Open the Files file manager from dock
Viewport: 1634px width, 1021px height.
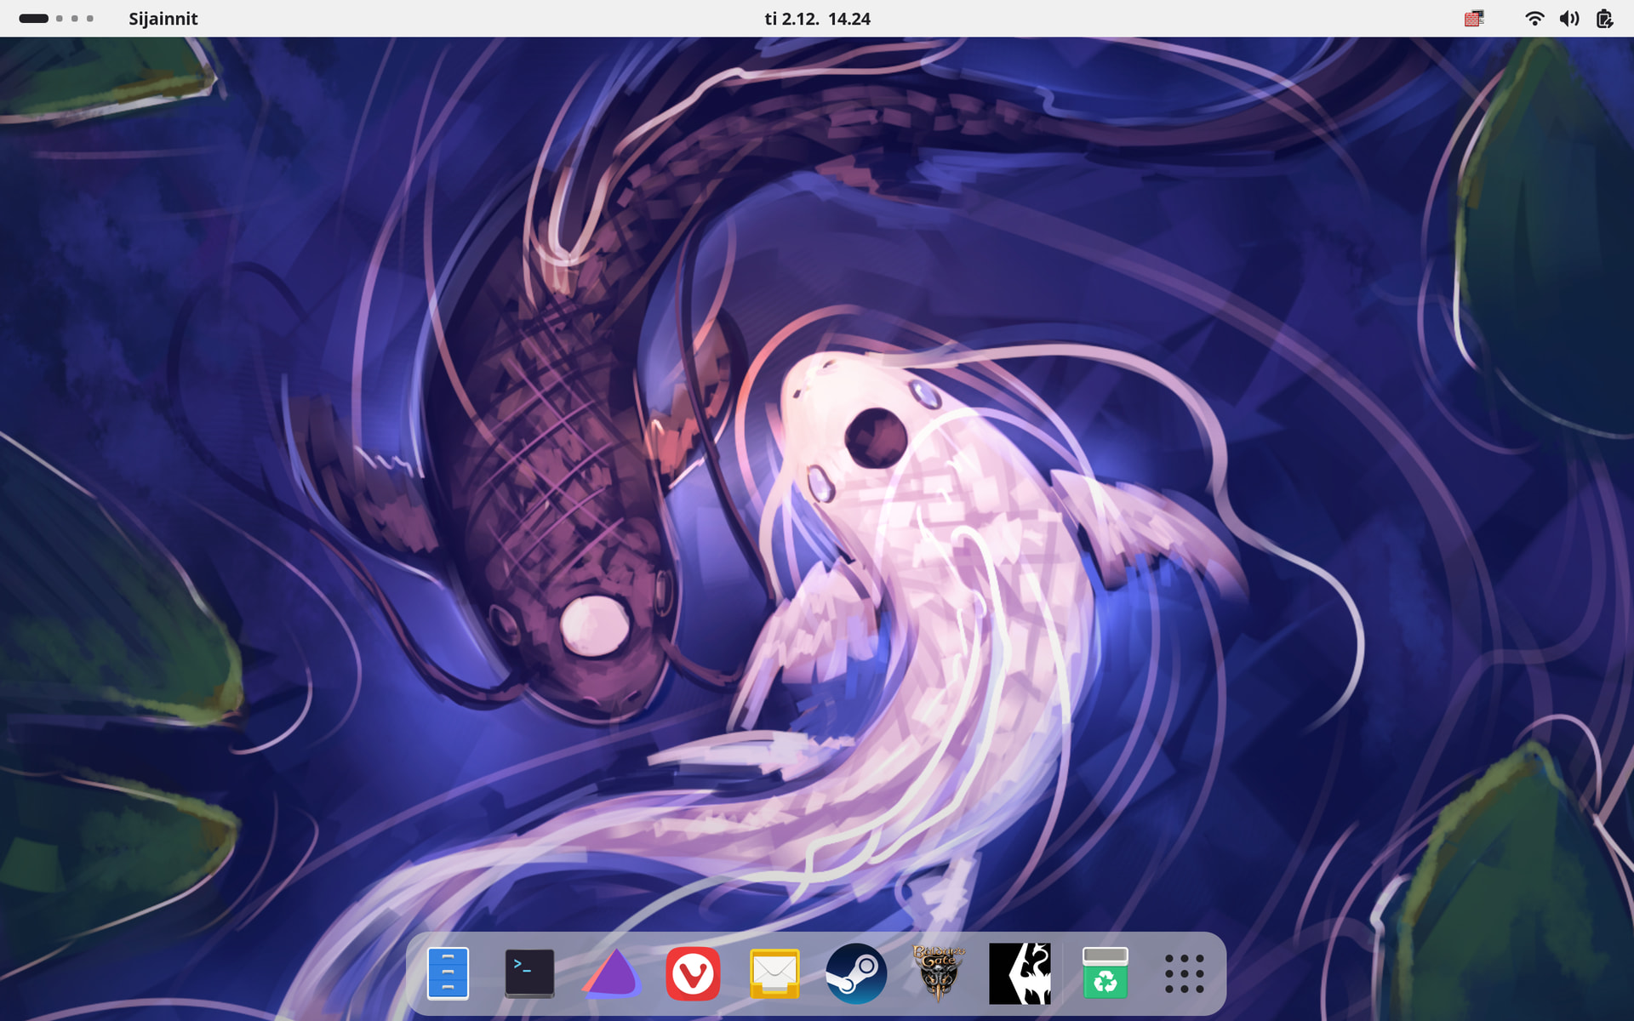(x=448, y=973)
